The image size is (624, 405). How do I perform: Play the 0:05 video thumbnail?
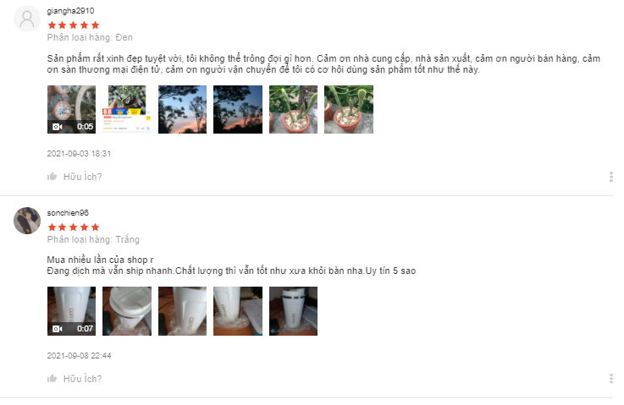click(x=72, y=109)
